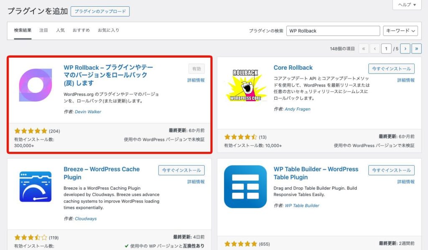
Task: Jump to last results page arrow
Action: (x=417, y=48)
